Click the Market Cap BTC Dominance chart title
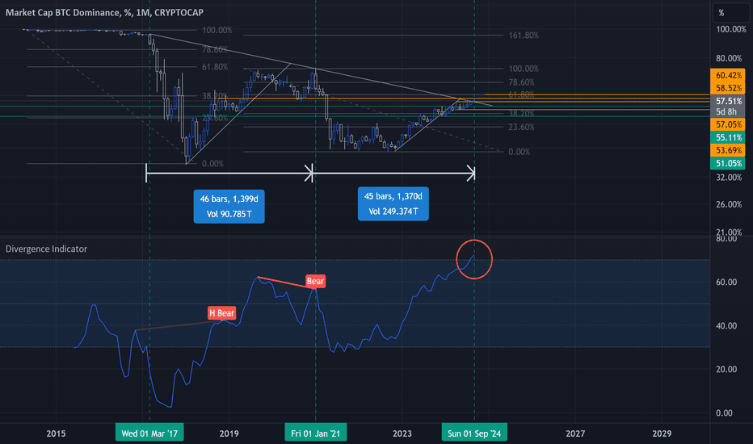This screenshot has height=444, width=753. (x=104, y=12)
